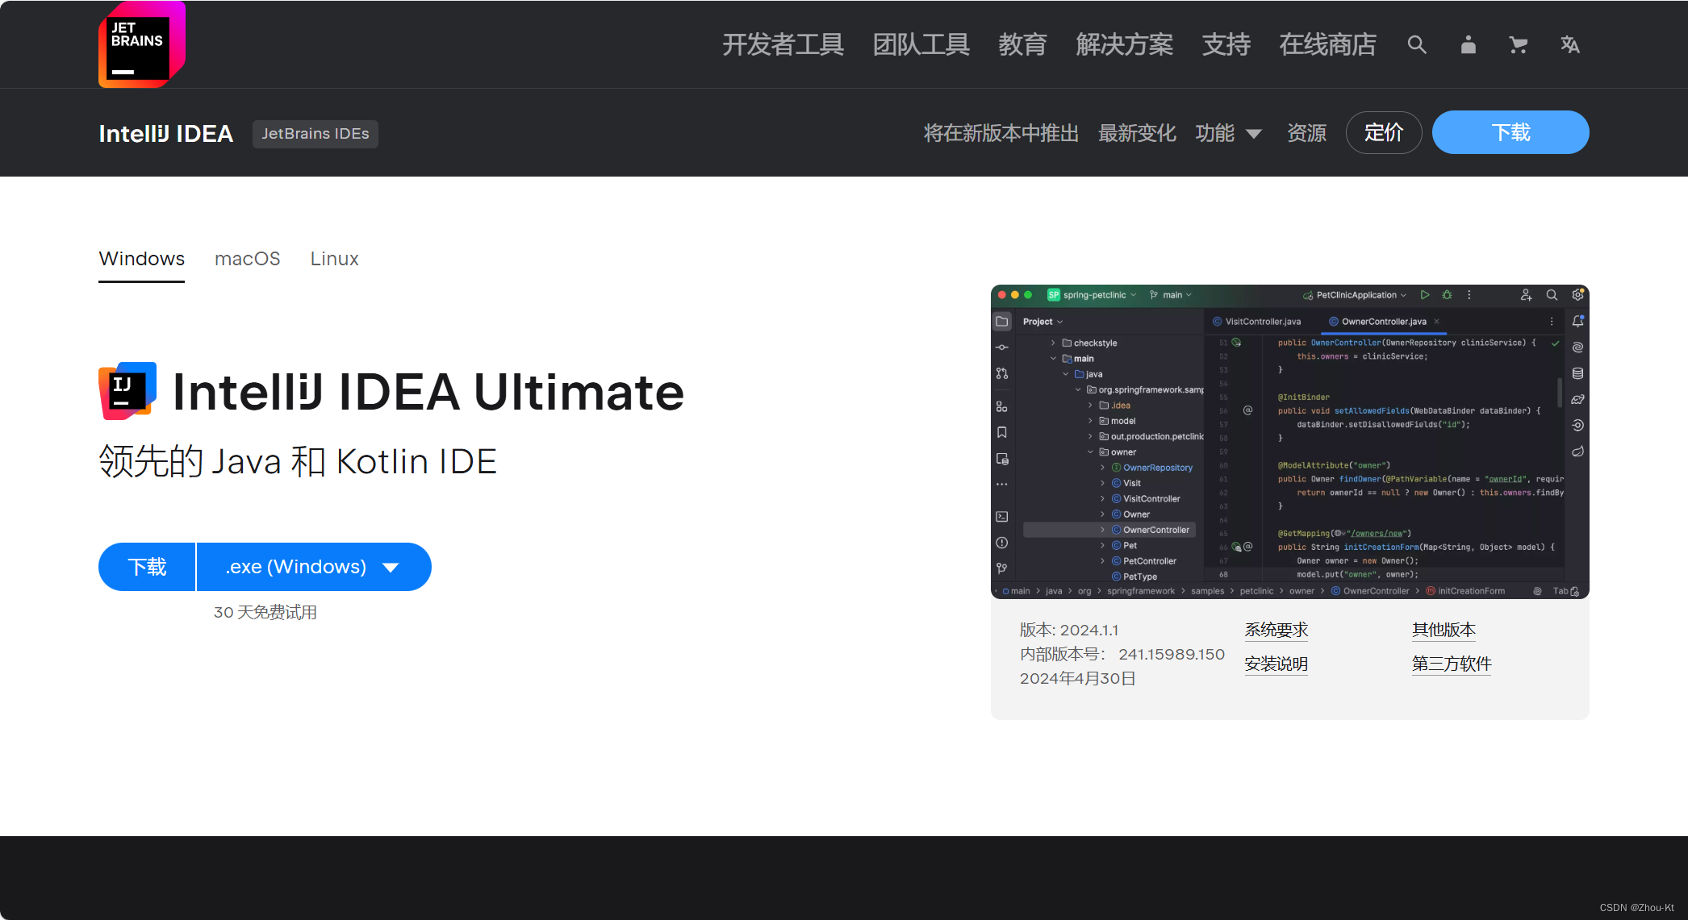Click the IDE preview screenshot image
Viewport: 1688px width, 920px height.
pos(1289,442)
